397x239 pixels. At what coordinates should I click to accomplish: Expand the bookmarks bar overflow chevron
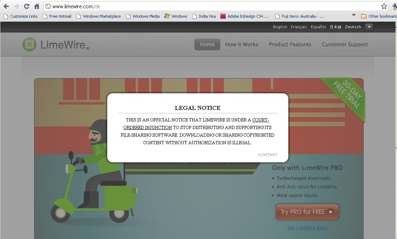354,15
